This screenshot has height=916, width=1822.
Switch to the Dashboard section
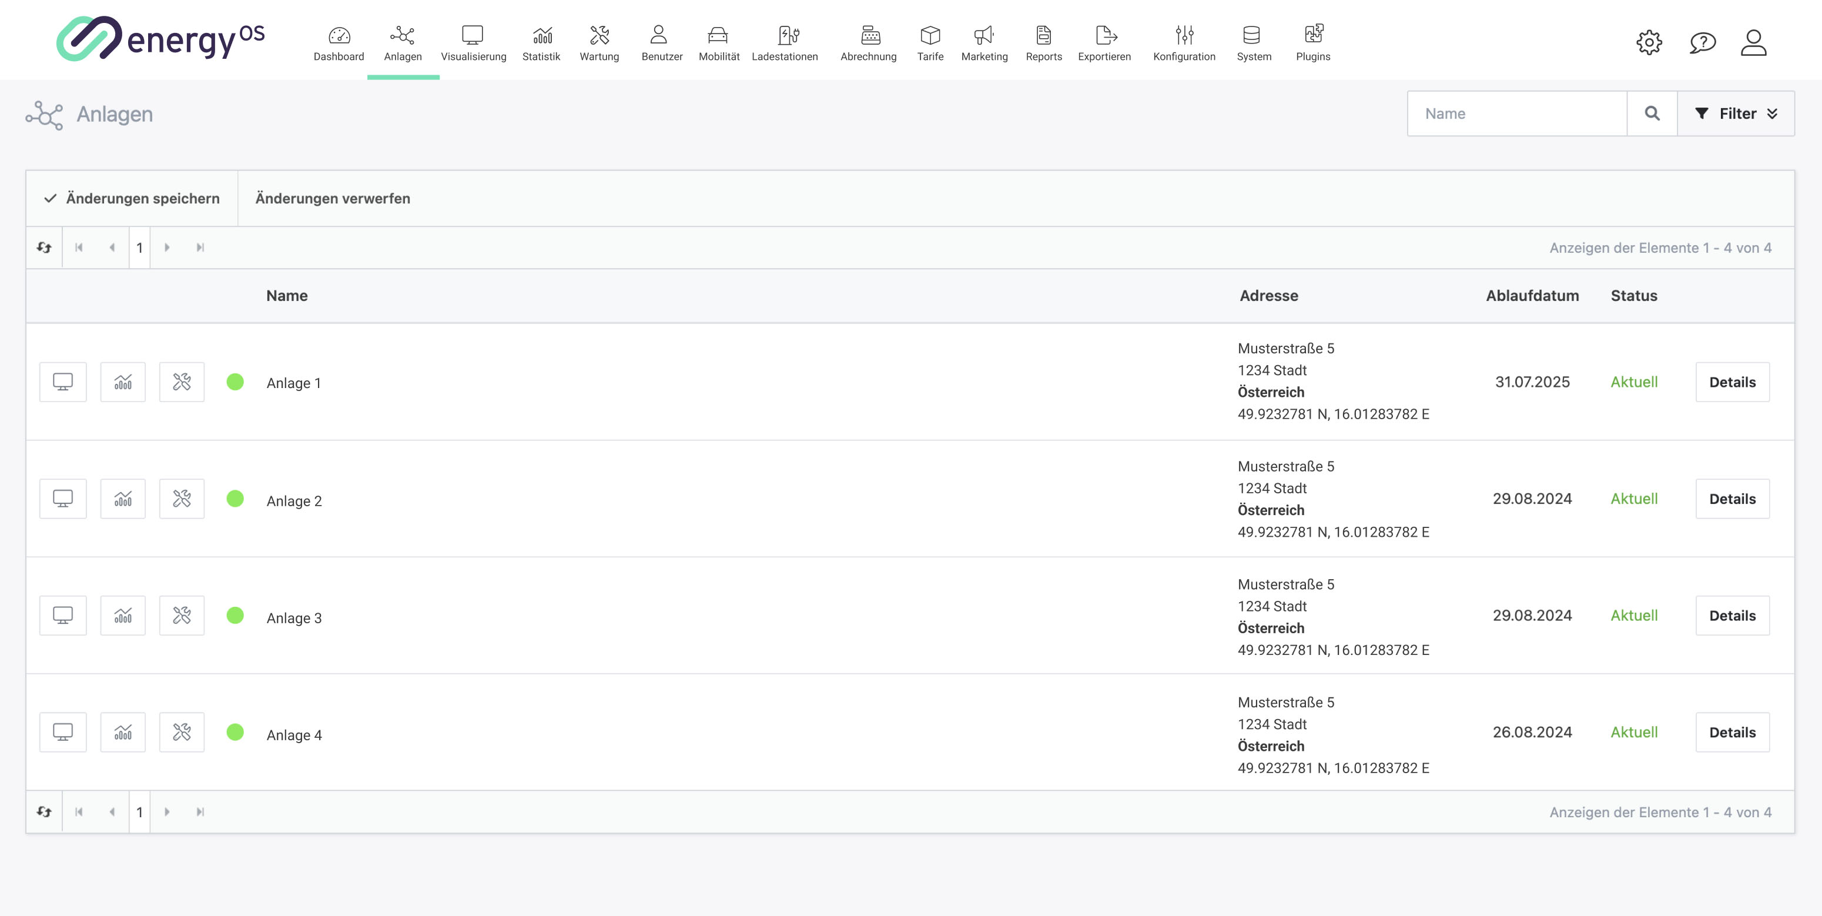coord(339,42)
